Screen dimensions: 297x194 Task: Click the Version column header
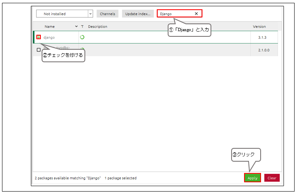click(259, 27)
